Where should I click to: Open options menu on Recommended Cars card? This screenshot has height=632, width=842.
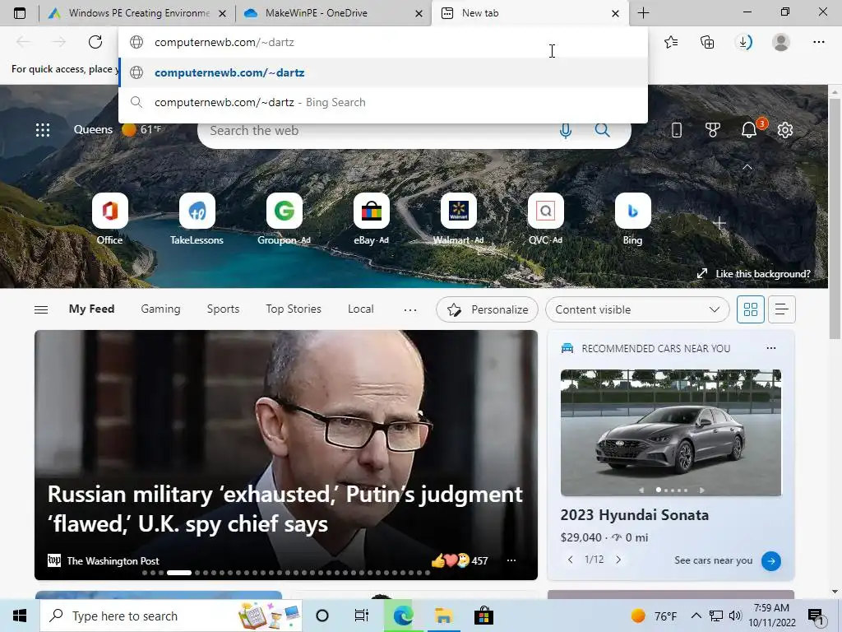771,348
